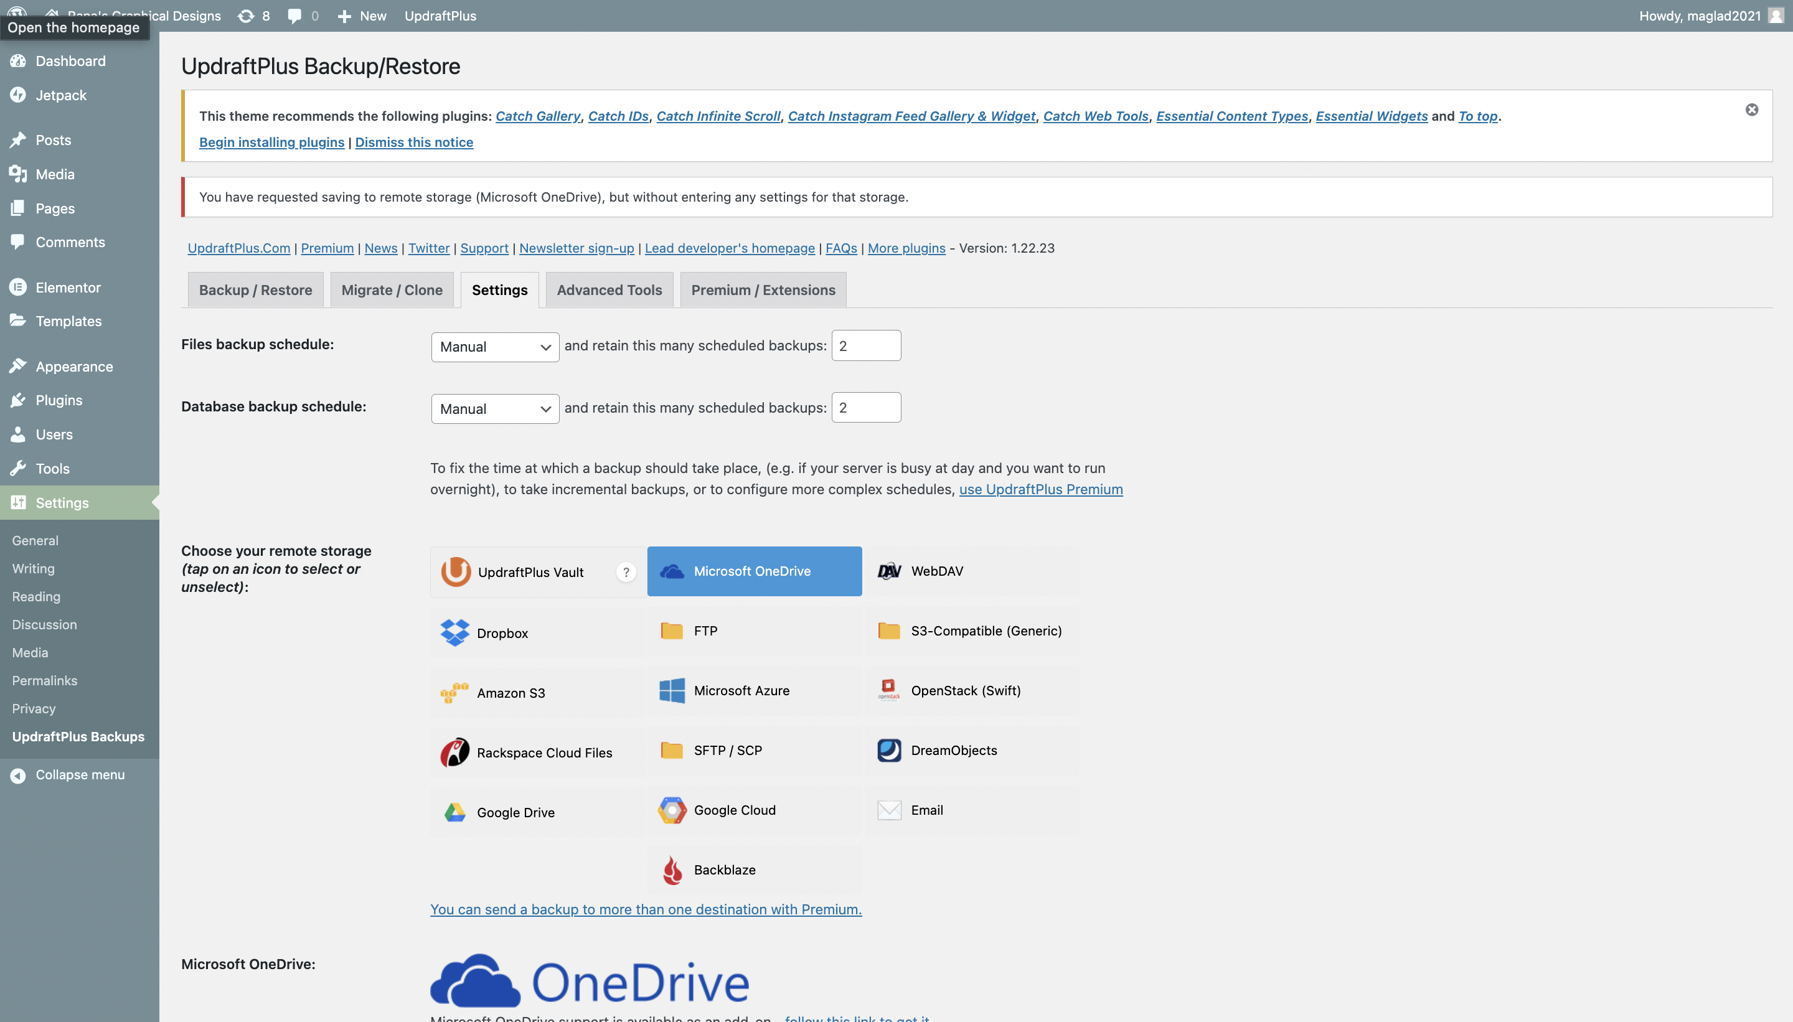The image size is (1793, 1022).
Task: Open Premium / Extensions tab
Action: tap(763, 290)
